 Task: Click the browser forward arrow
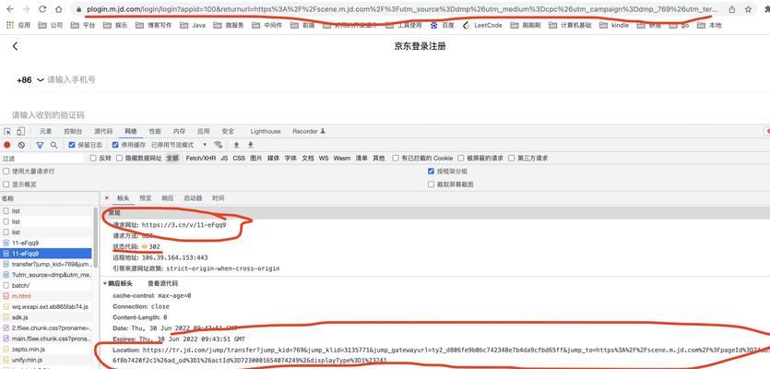[27, 9]
